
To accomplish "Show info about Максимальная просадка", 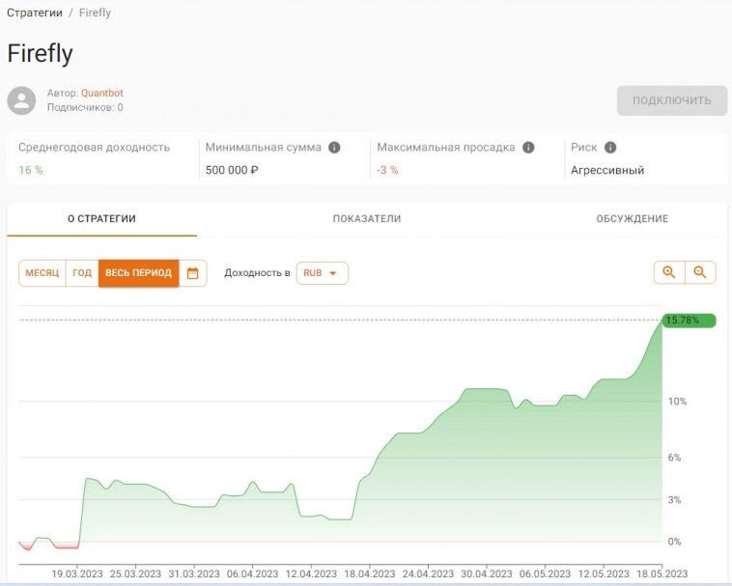I will pos(528,148).
